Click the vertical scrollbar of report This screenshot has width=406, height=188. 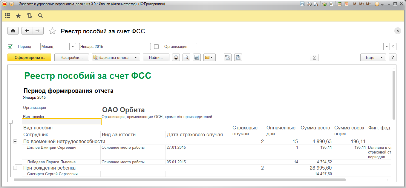[394, 95]
